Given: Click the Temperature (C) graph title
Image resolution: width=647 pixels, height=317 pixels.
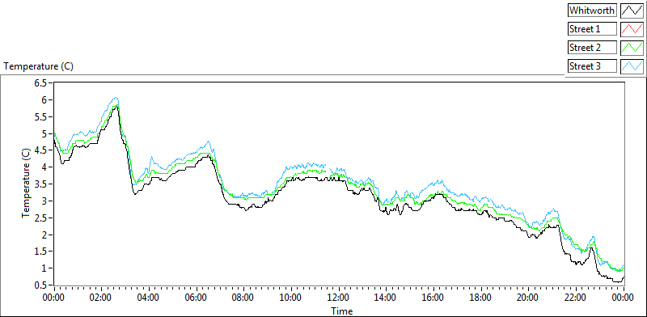Looking at the screenshot, I should 38,66.
